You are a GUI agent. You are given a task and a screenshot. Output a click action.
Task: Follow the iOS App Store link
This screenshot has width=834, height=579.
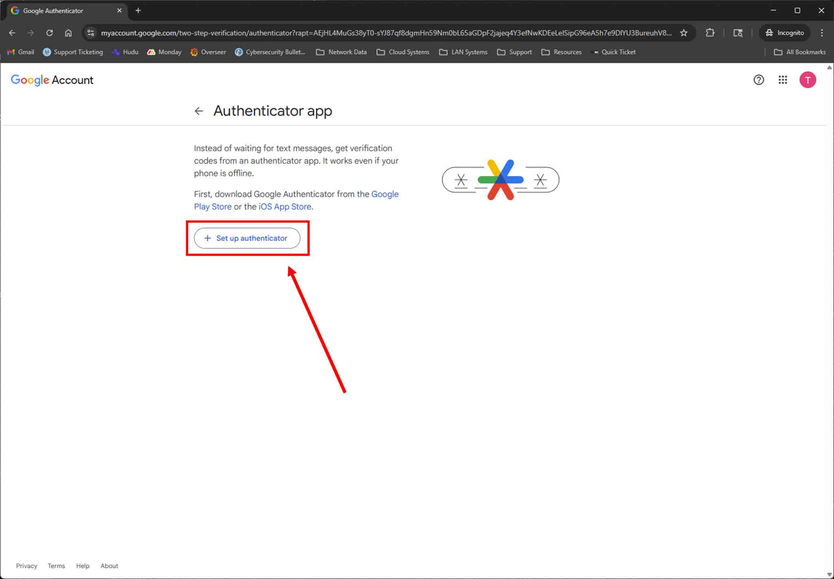point(285,207)
